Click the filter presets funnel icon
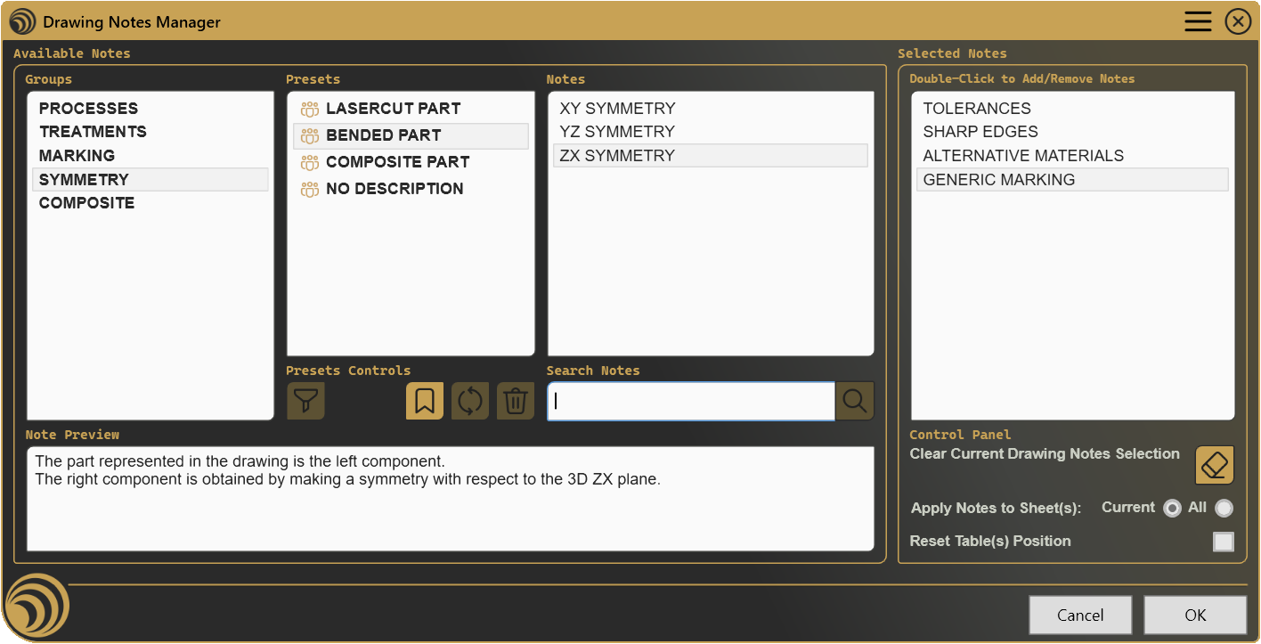 tap(305, 401)
